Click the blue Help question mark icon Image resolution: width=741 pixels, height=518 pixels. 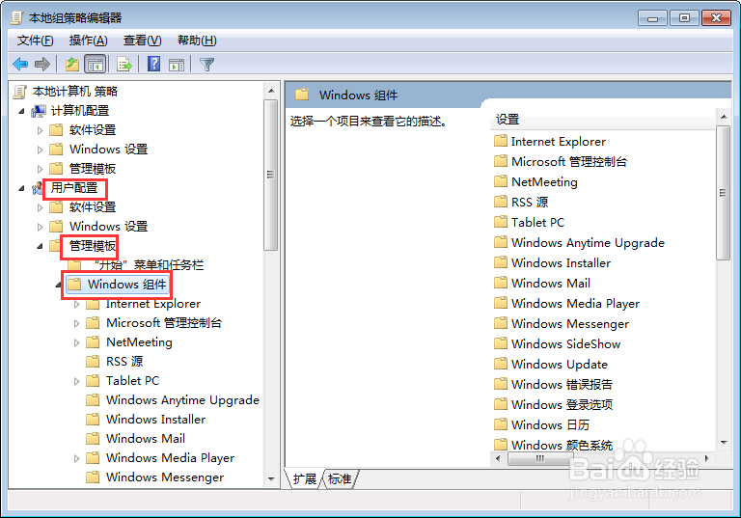click(153, 64)
